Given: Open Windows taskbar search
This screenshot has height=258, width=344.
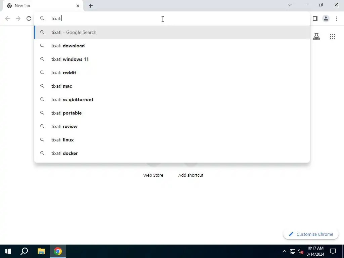Looking at the screenshot, I should (24, 251).
